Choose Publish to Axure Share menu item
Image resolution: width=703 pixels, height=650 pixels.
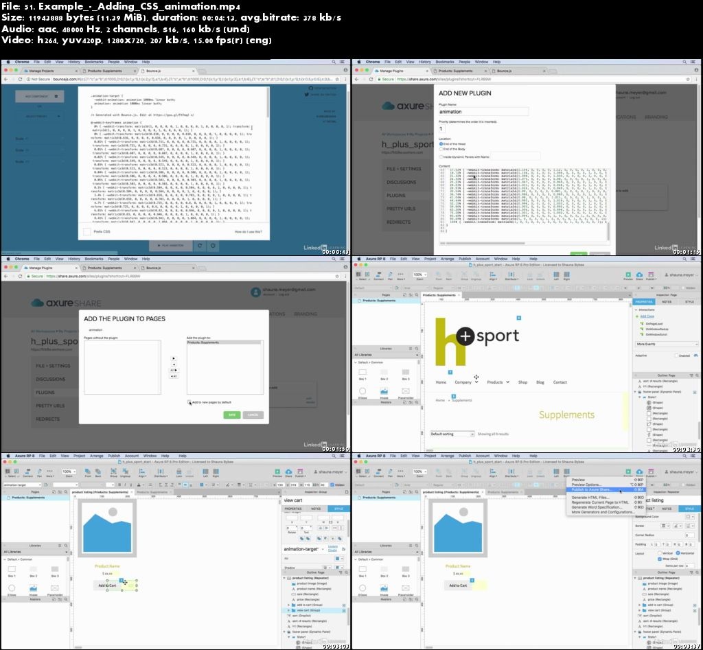[x=606, y=489]
